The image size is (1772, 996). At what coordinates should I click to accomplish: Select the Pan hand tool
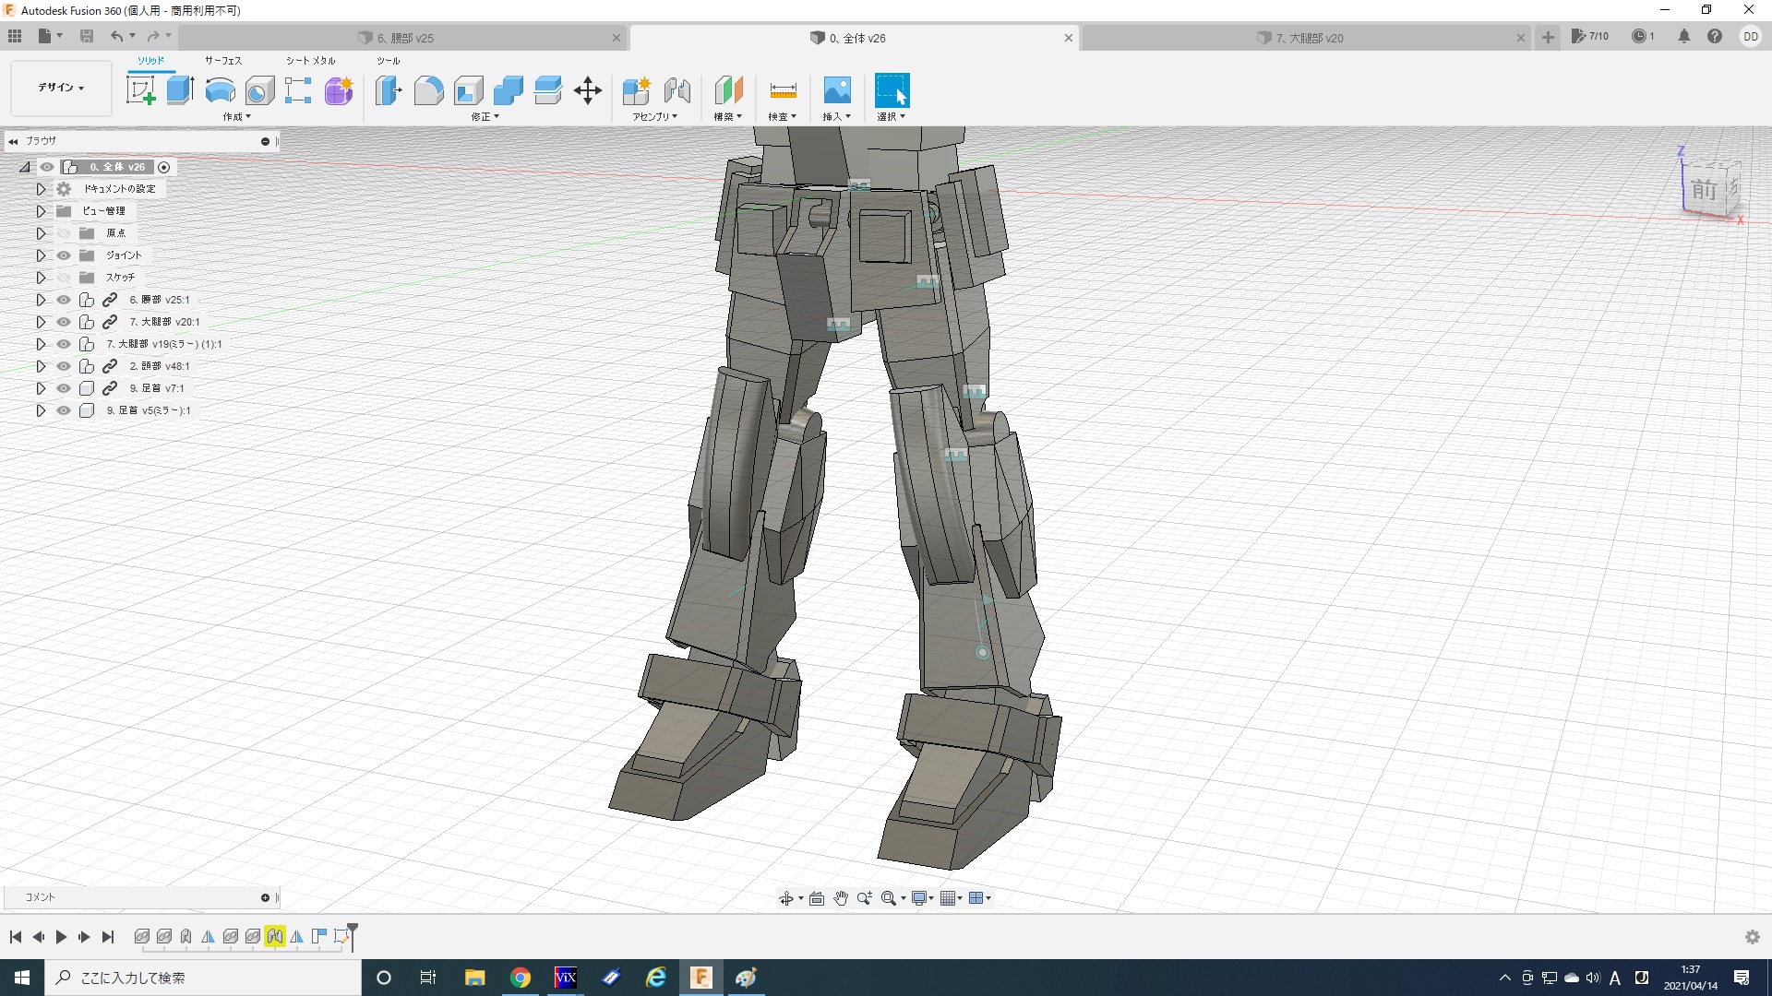pyautogui.click(x=840, y=898)
